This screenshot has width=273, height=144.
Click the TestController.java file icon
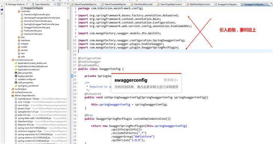tap(22, 31)
